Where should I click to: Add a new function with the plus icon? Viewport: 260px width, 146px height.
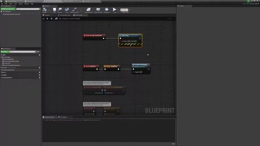tap(39, 68)
